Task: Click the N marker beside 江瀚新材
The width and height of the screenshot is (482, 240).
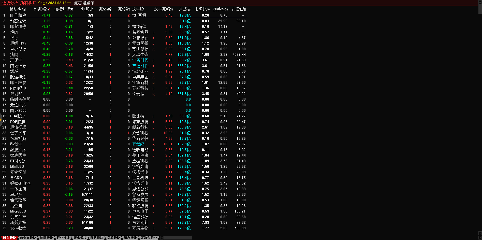Action: pyautogui.click(x=153, y=83)
